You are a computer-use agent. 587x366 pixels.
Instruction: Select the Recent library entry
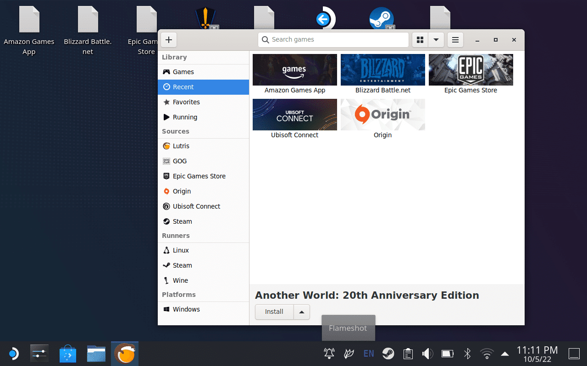[x=203, y=87]
